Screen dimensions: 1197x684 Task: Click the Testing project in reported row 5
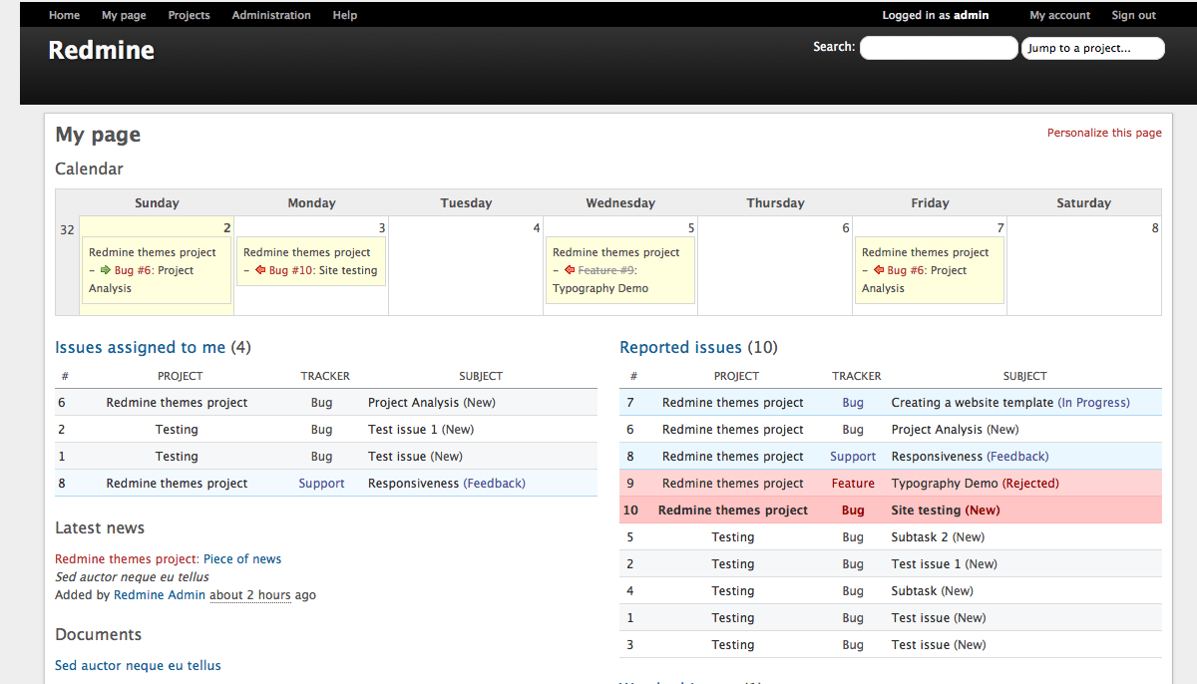coord(733,537)
